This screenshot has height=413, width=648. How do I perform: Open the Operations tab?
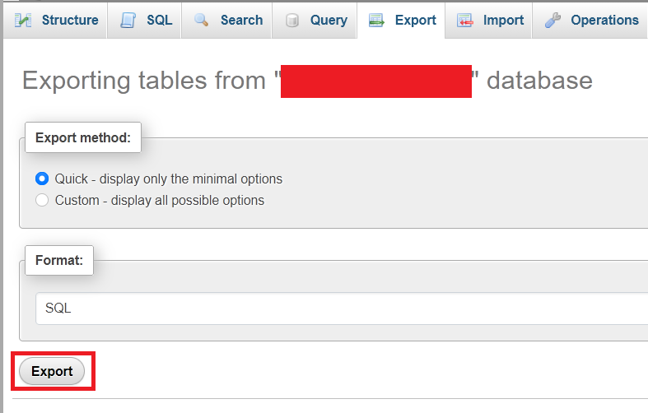[604, 20]
